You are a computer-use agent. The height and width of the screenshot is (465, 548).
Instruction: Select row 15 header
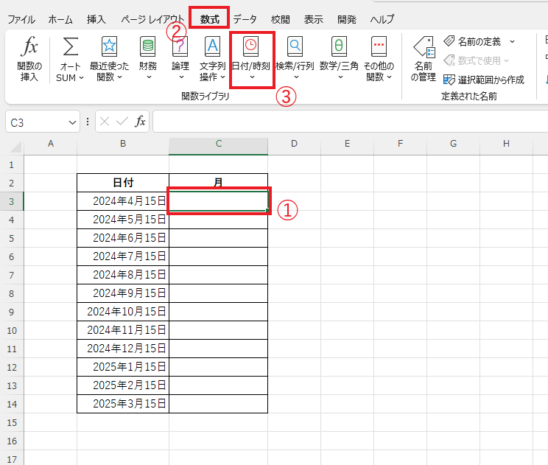[12, 423]
